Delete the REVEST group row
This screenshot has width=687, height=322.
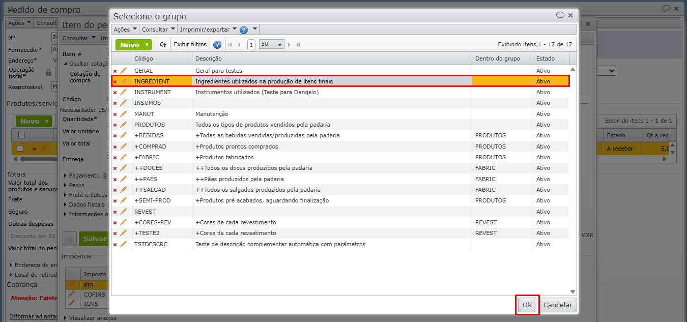point(115,212)
